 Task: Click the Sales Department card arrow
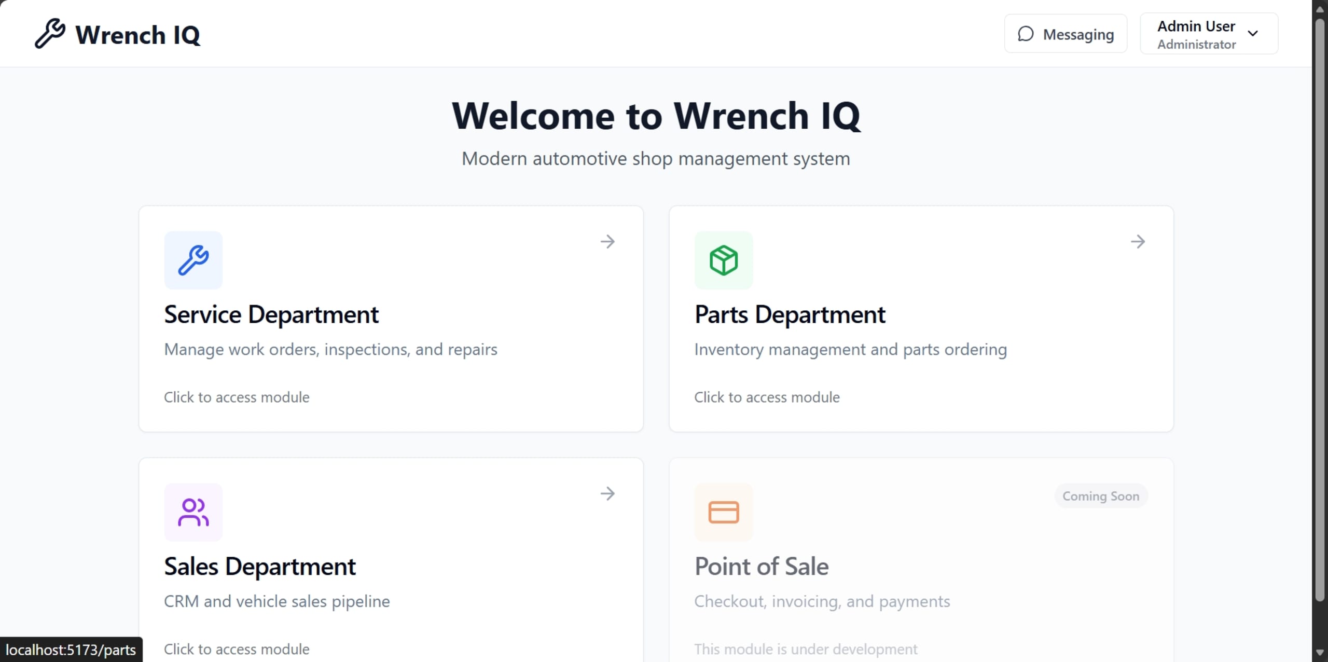[607, 493]
